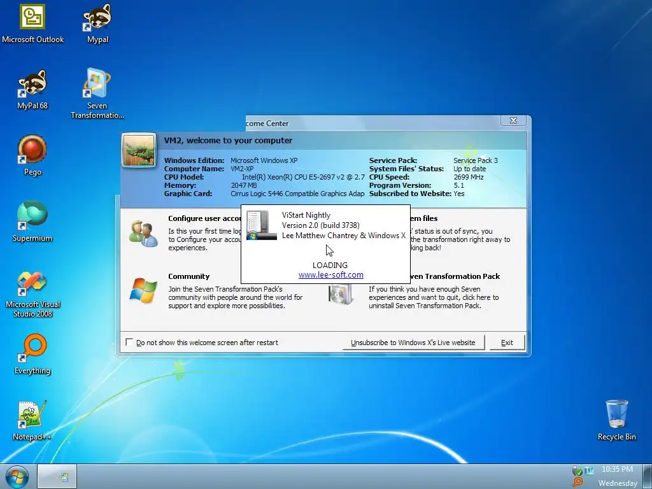Image resolution: width=652 pixels, height=489 pixels.
Task: Click the taskbar clock showing 10:35 PM
Action: 617,469
